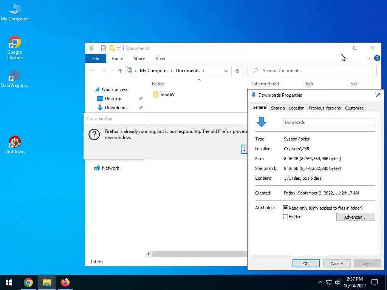The height and width of the screenshot is (290, 387).
Task: Click Firefox icon in taskbar
Action: click(65, 282)
